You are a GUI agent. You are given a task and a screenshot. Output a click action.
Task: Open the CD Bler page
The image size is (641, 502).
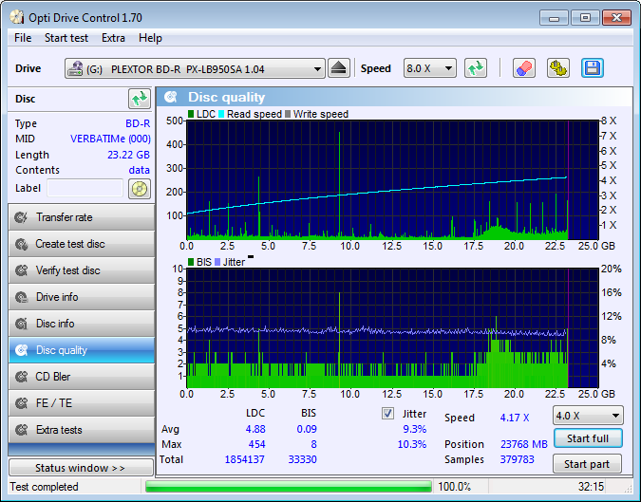point(82,377)
